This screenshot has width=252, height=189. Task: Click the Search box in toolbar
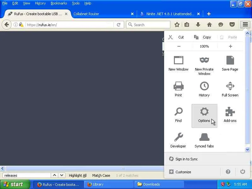click(148, 25)
